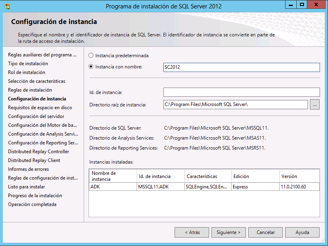Viewport: 328px width, 246px height.
Task: Minimize the SQL Server setup window
Action: 291,4
